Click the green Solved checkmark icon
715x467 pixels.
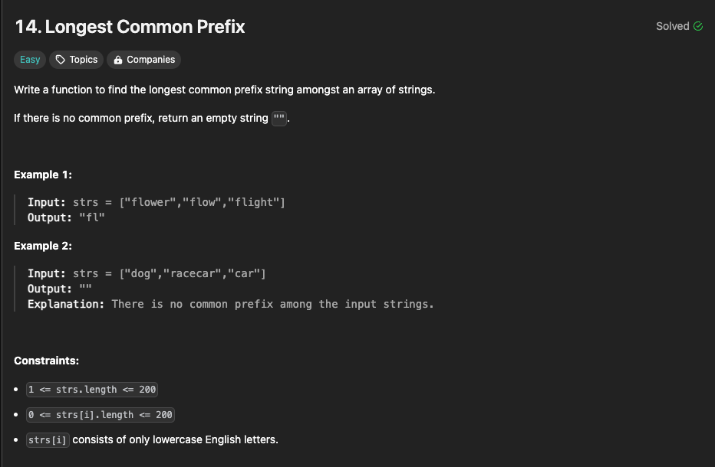[698, 26]
